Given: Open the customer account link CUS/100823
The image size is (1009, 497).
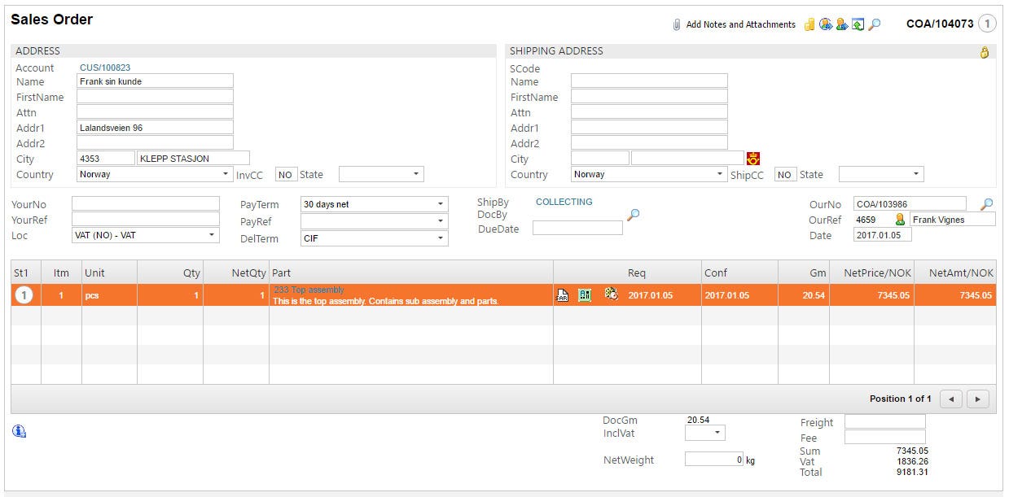Looking at the screenshot, I should point(105,68).
